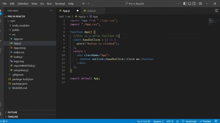Open .gitignore file
220x123 pixels.
(x=18, y=74)
